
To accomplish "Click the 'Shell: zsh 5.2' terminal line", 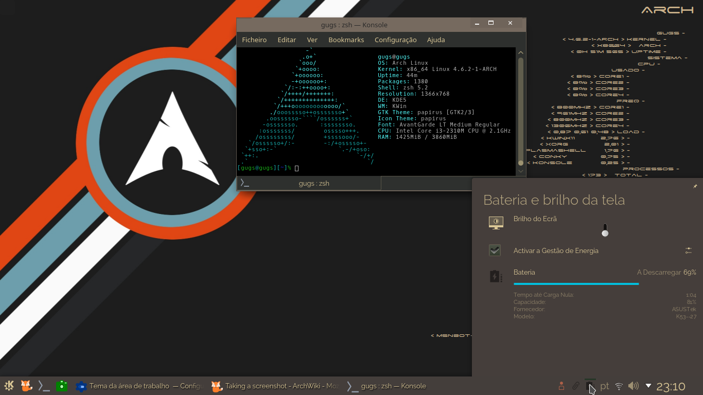I will (402, 87).
